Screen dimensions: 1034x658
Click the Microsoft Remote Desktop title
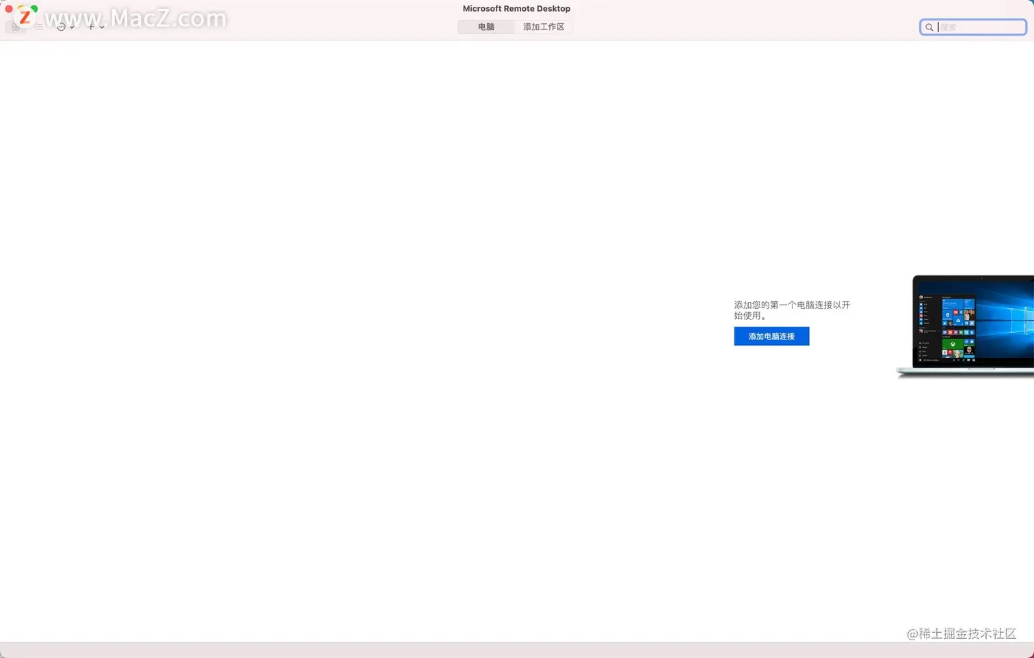[x=516, y=9]
